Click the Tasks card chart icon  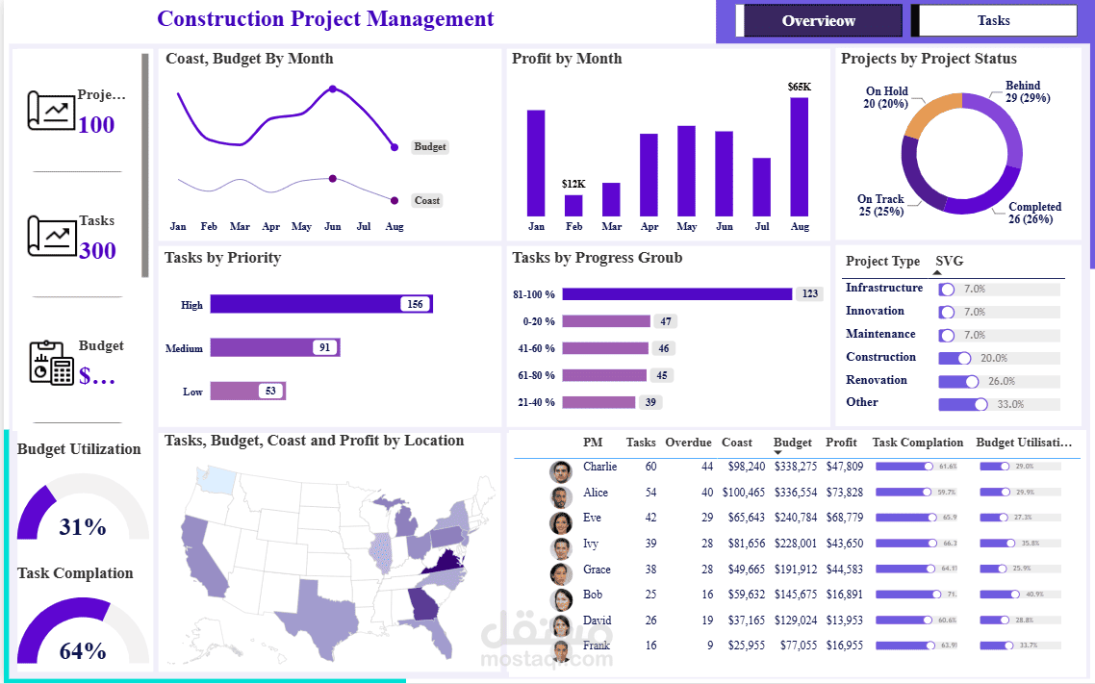[x=51, y=236]
